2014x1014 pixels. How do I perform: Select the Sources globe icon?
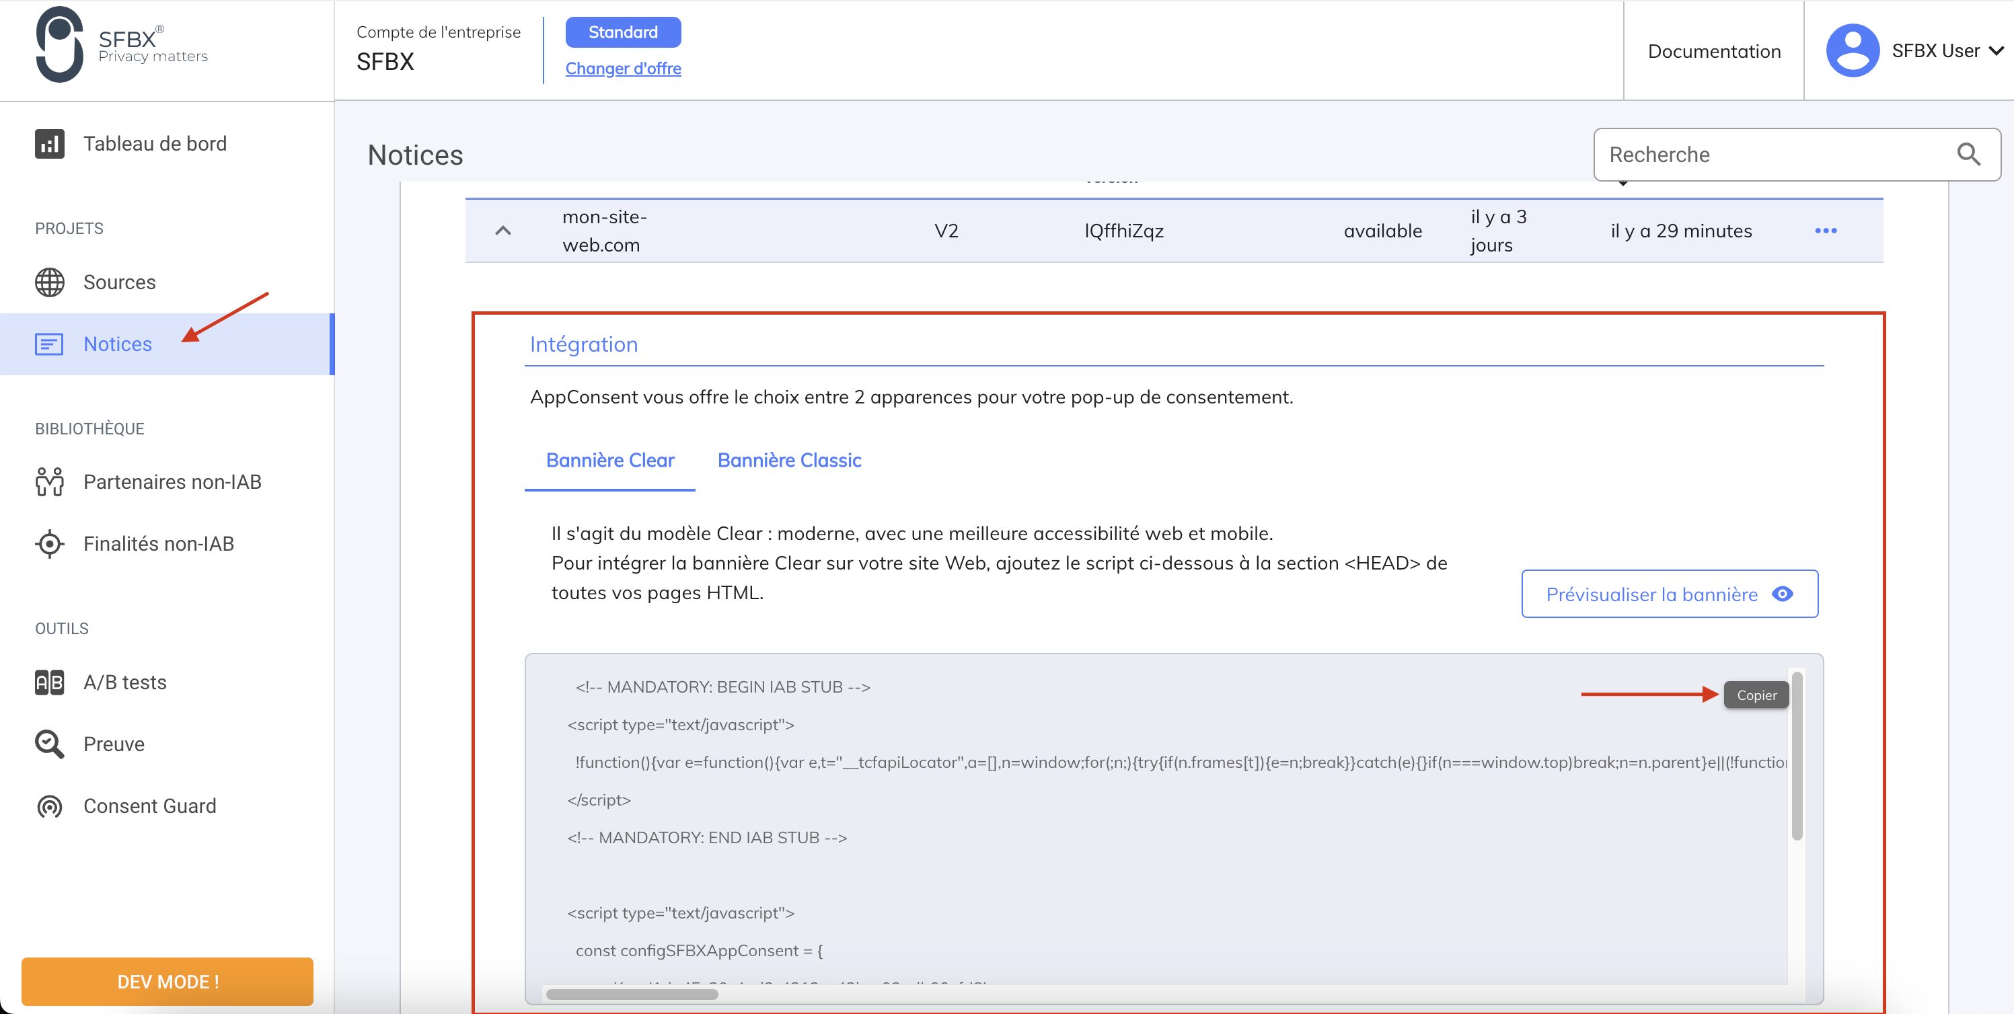pyautogui.click(x=49, y=282)
